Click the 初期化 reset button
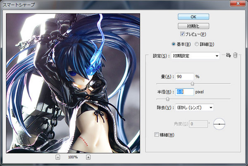 click(193, 26)
